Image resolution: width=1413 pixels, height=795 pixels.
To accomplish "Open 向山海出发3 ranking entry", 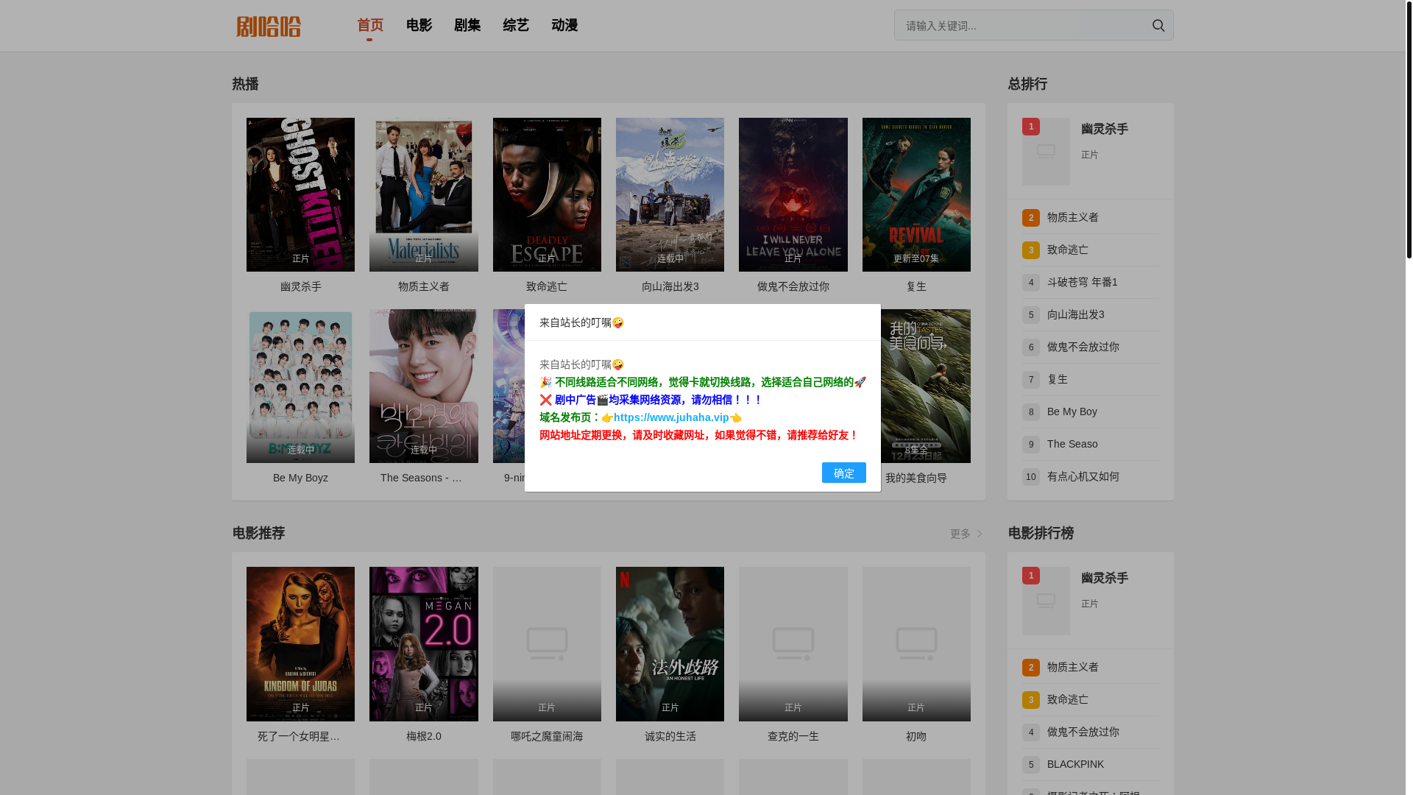I will [1075, 314].
